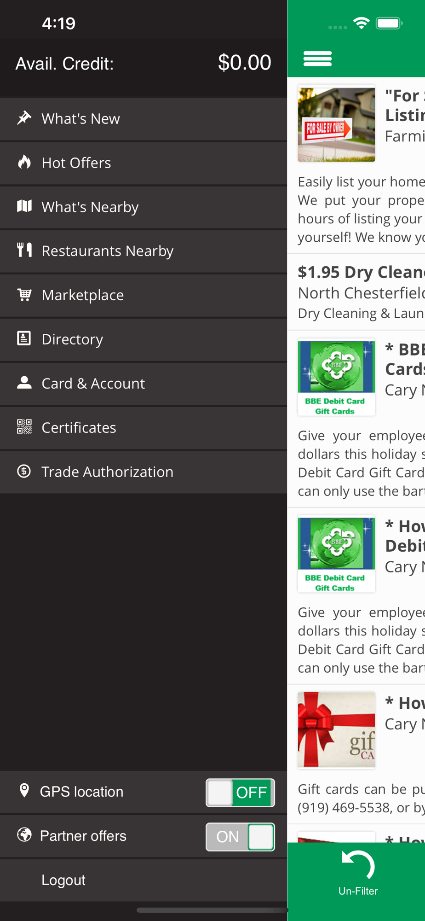Tap the QR code Certificates icon
Screen dimensions: 425x921
(x=24, y=427)
